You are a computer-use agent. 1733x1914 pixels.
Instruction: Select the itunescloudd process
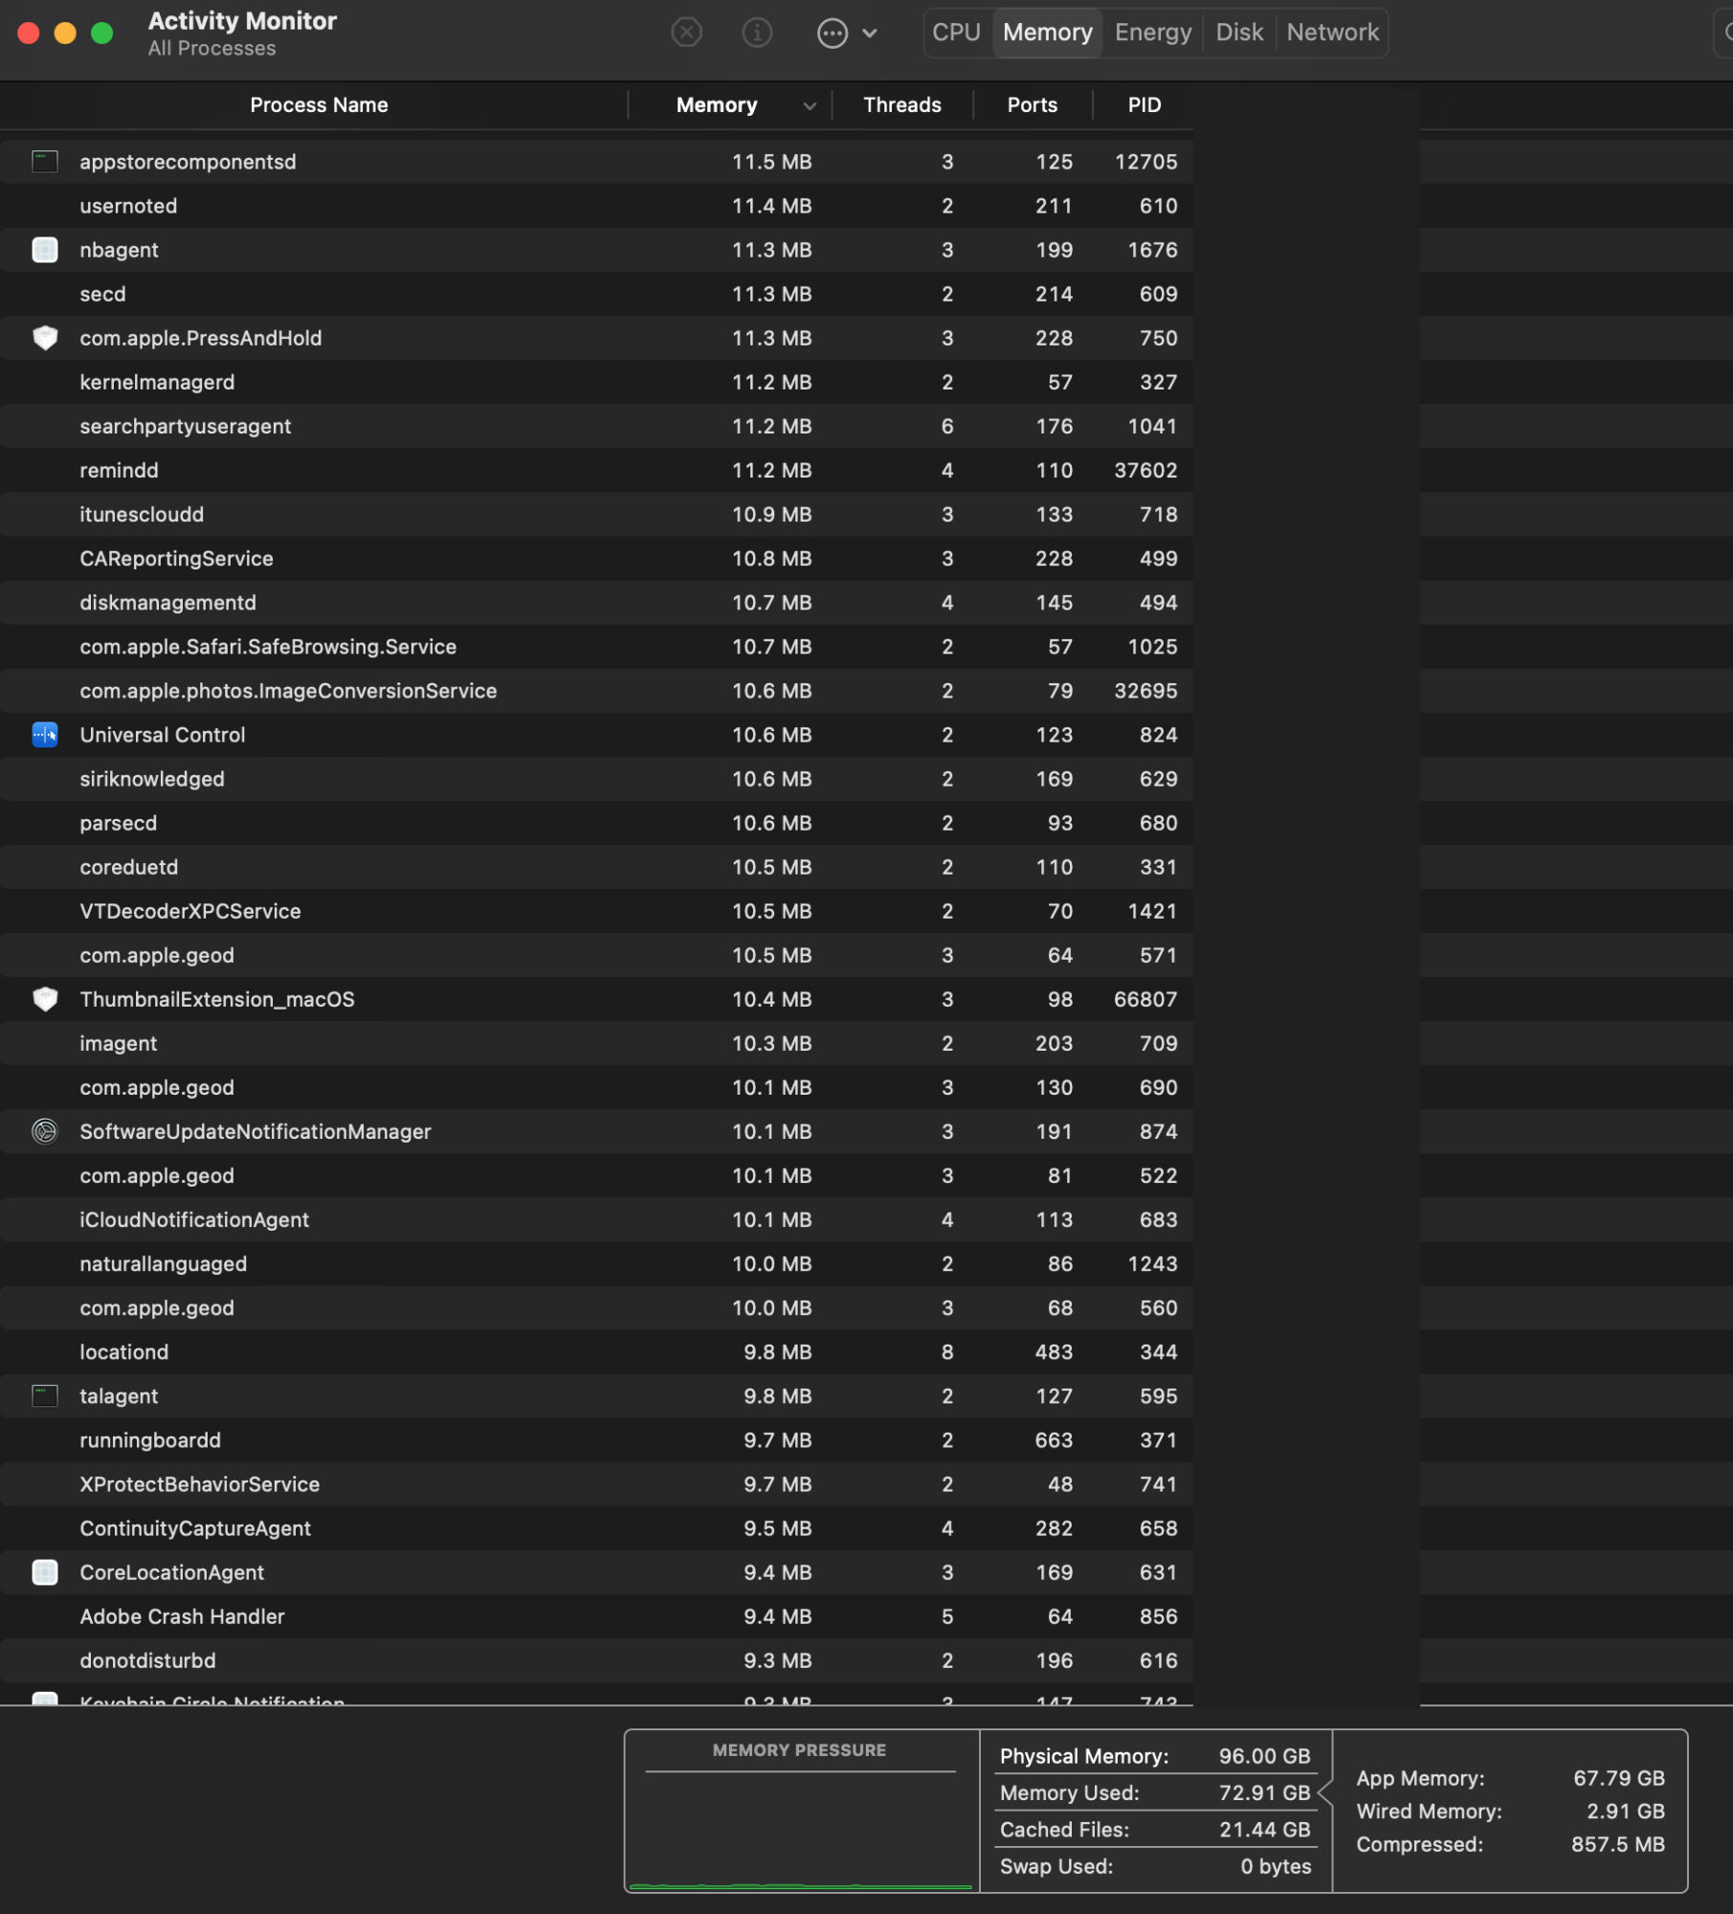tap(596, 514)
